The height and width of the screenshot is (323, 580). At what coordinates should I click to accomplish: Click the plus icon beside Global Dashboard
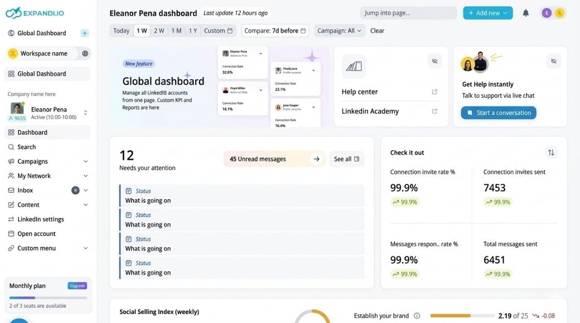click(x=85, y=33)
